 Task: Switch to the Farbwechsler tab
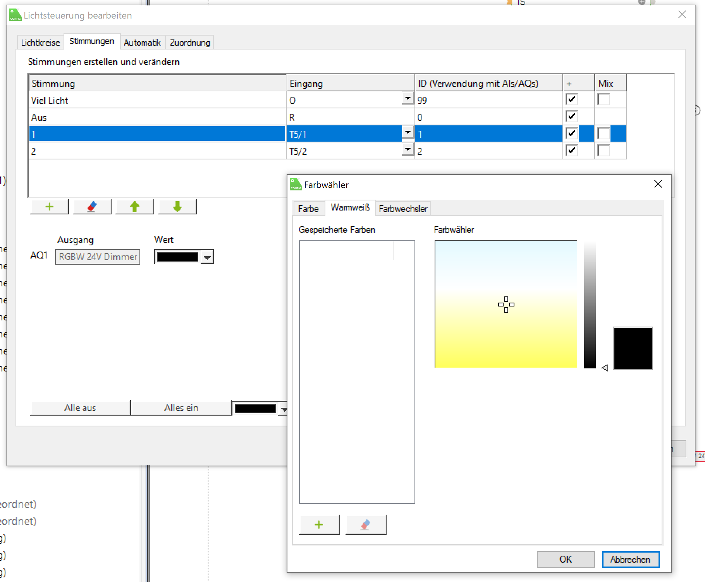pyautogui.click(x=403, y=209)
